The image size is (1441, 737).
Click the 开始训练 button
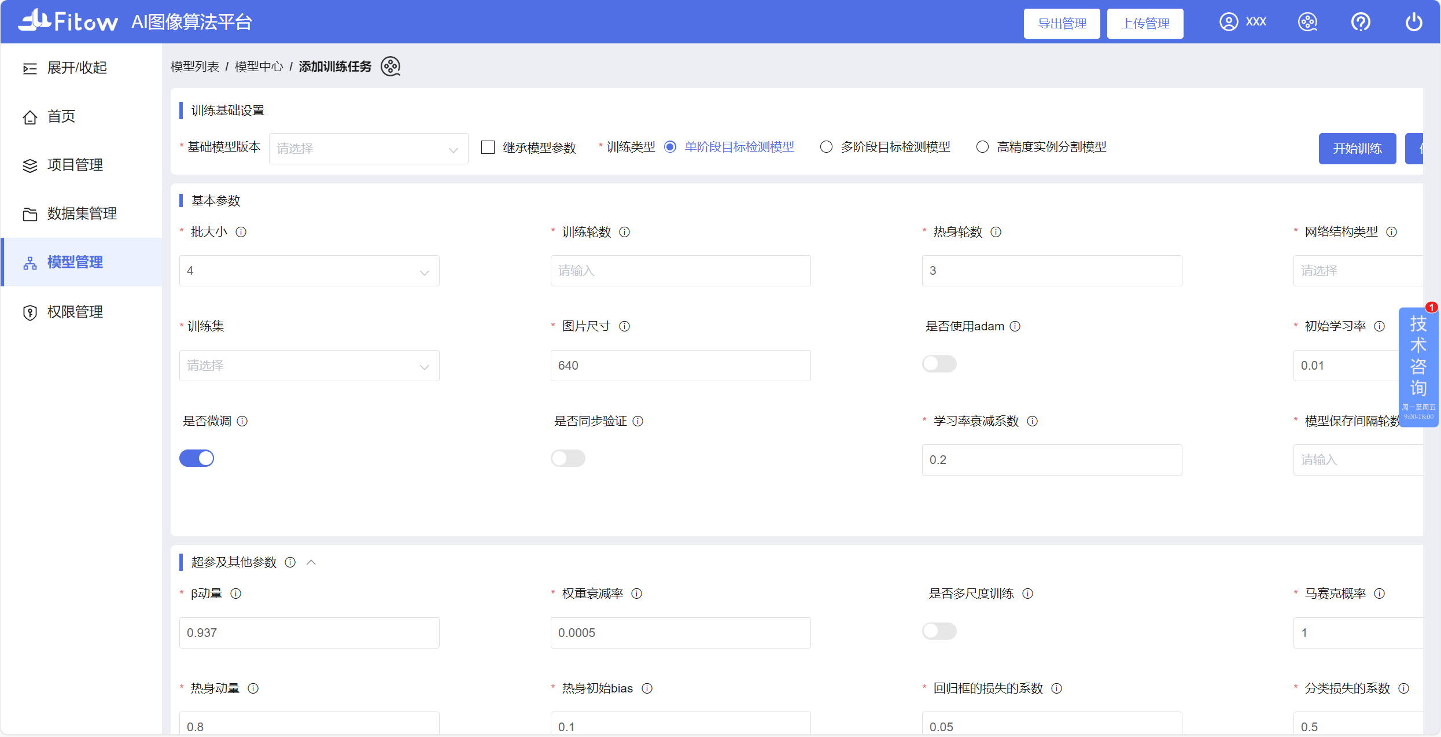coord(1358,149)
